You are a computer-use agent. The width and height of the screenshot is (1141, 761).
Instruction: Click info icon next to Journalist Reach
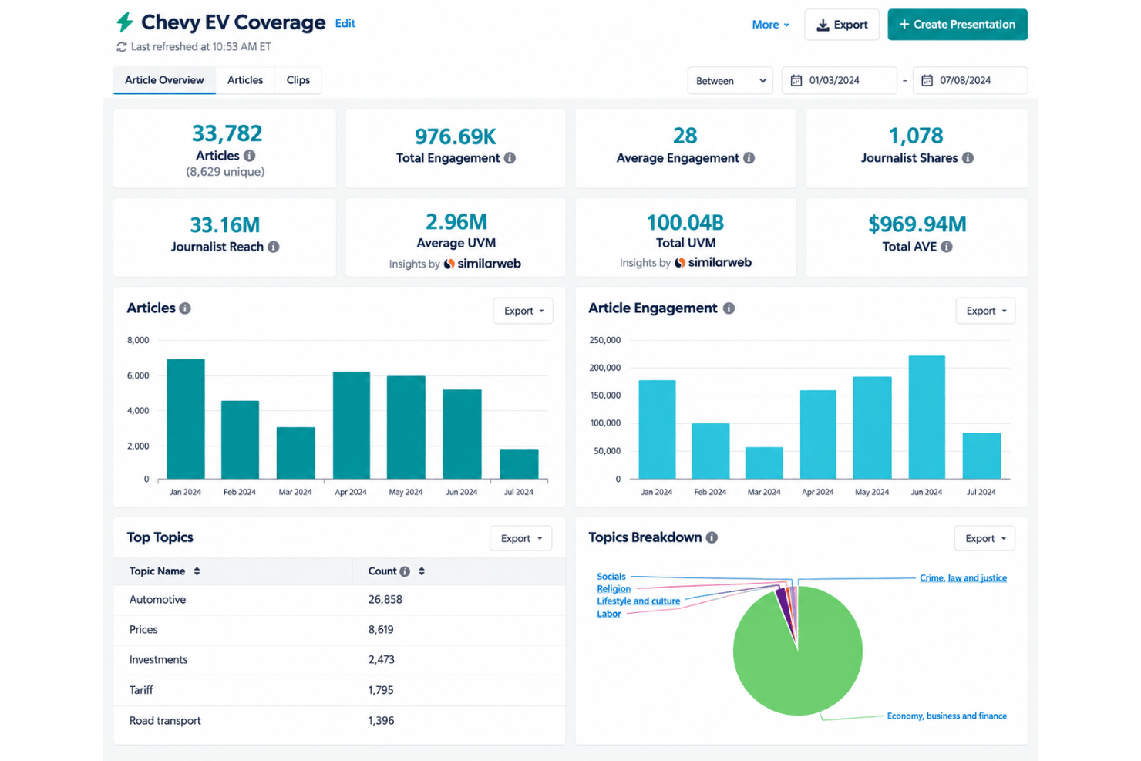[x=273, y=247]
